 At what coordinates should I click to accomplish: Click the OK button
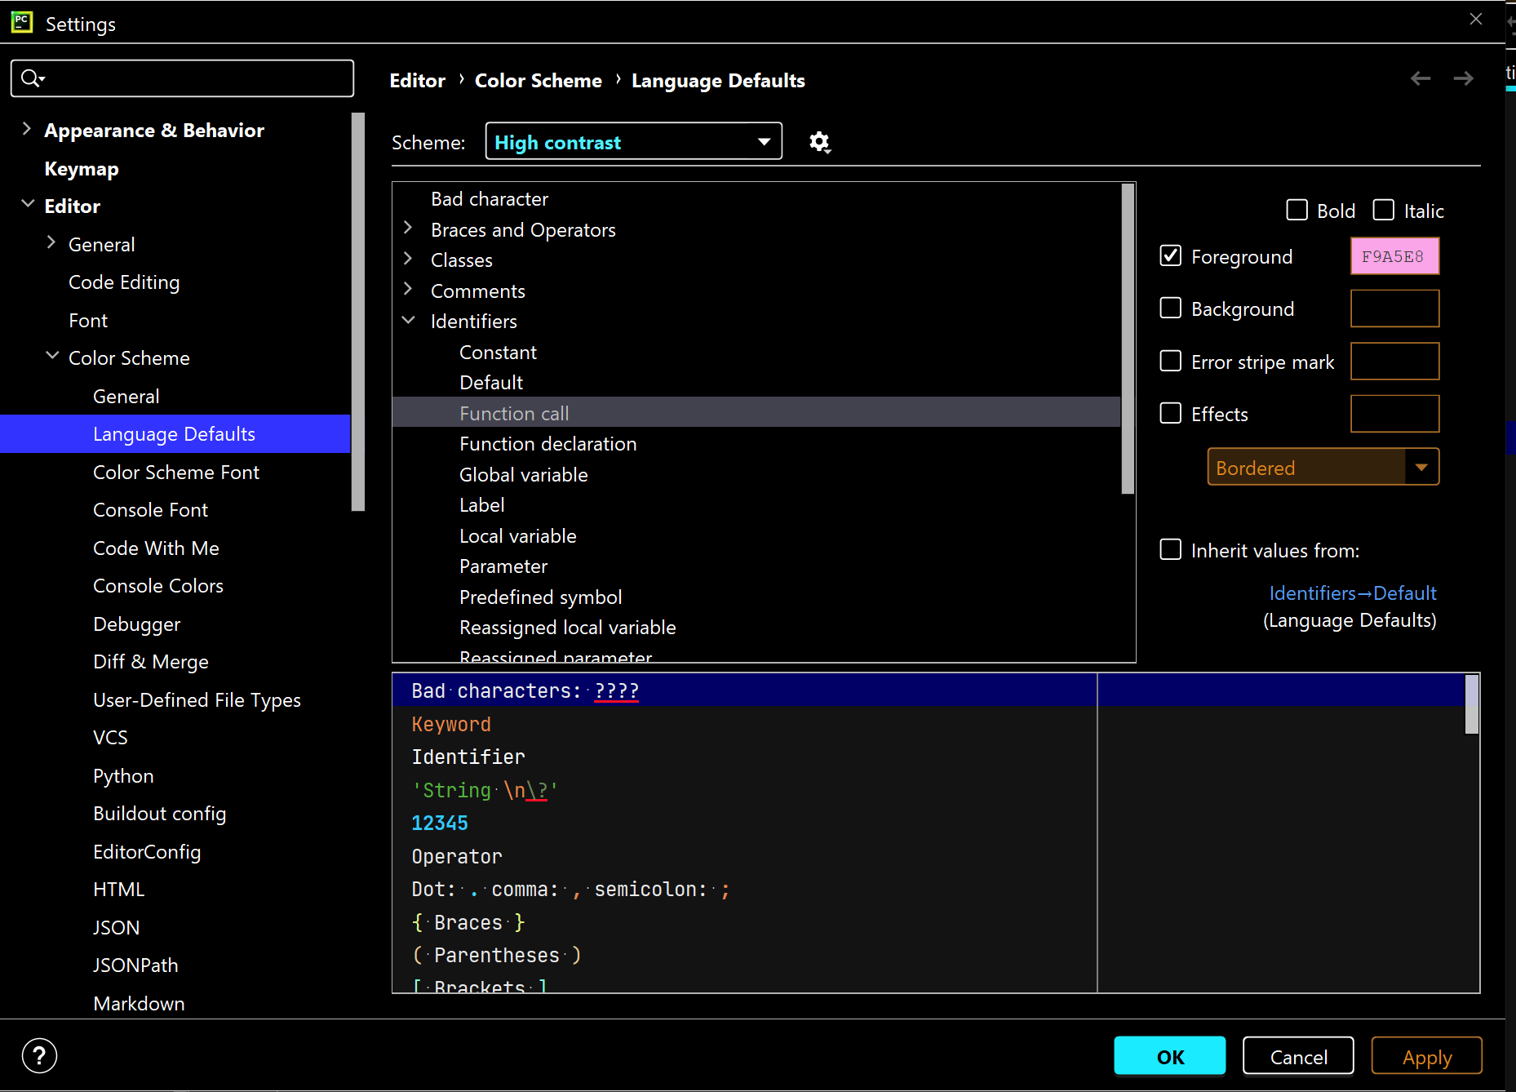pyautogui.click(x=1170, y=1056)
